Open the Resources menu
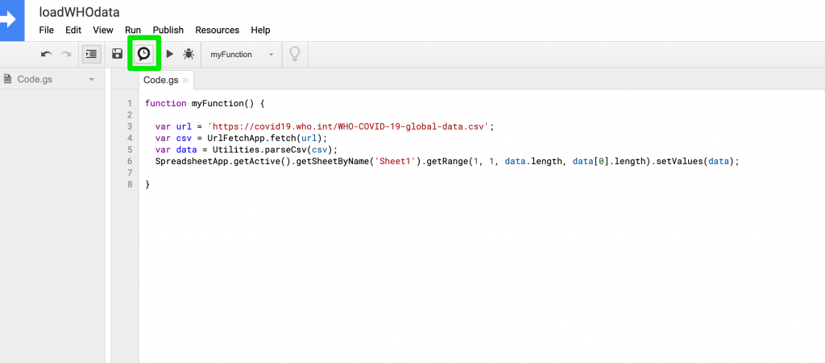The width and height of the screenshot is (825, 363). click(x=218, y=30)
